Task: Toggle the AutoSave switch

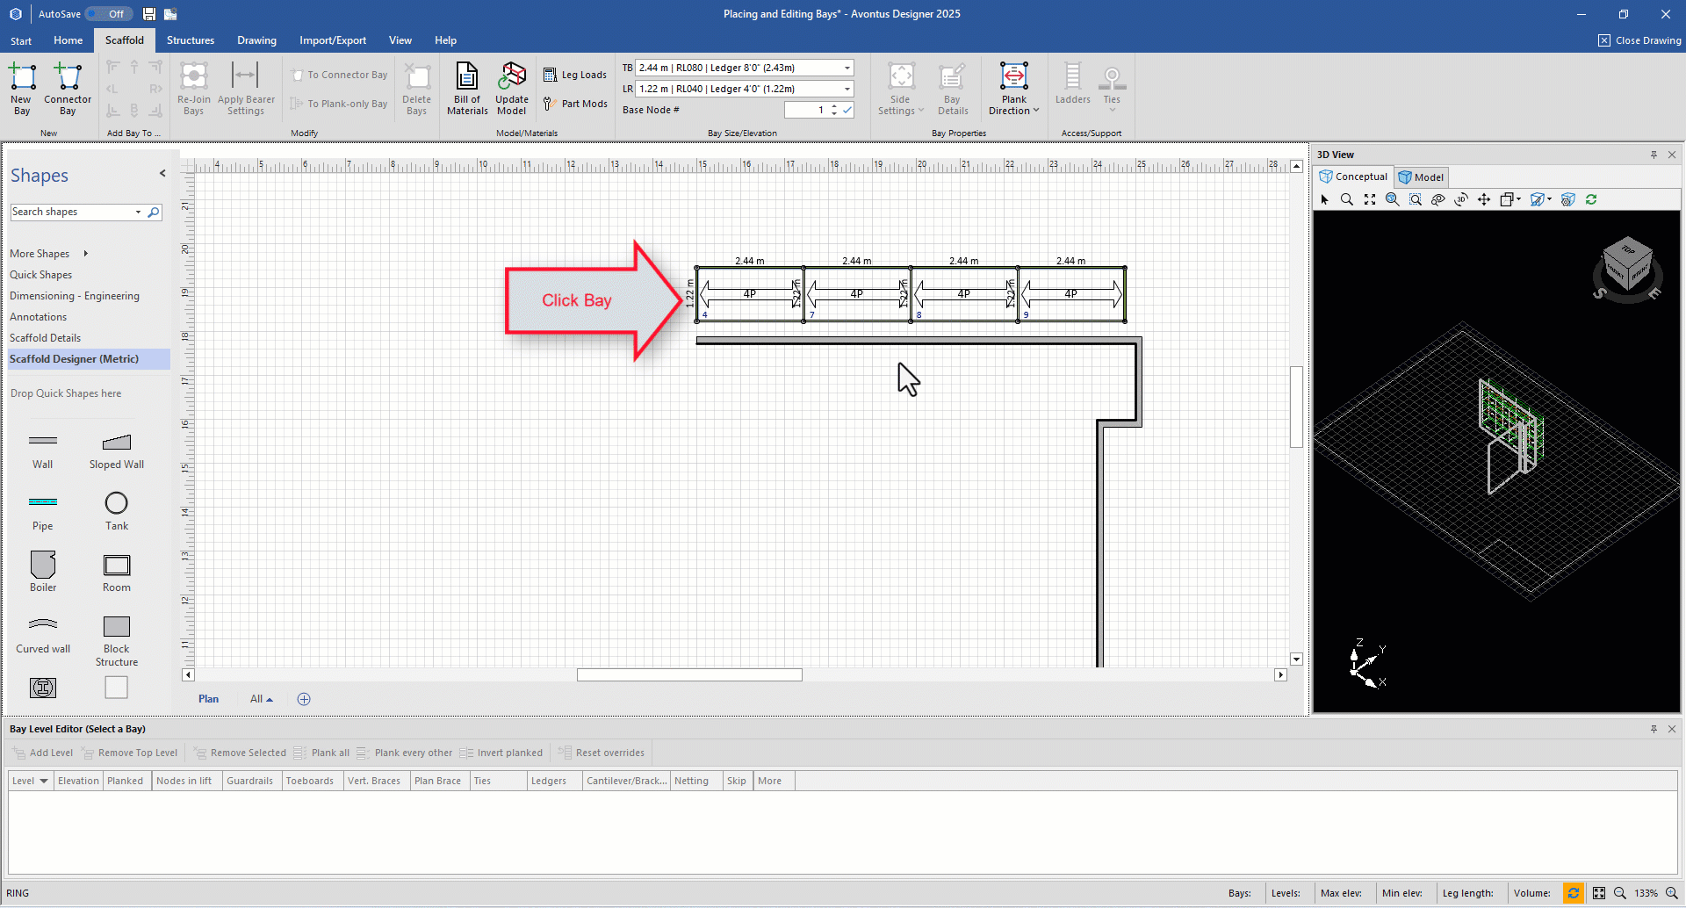Action: click(109, 14)
